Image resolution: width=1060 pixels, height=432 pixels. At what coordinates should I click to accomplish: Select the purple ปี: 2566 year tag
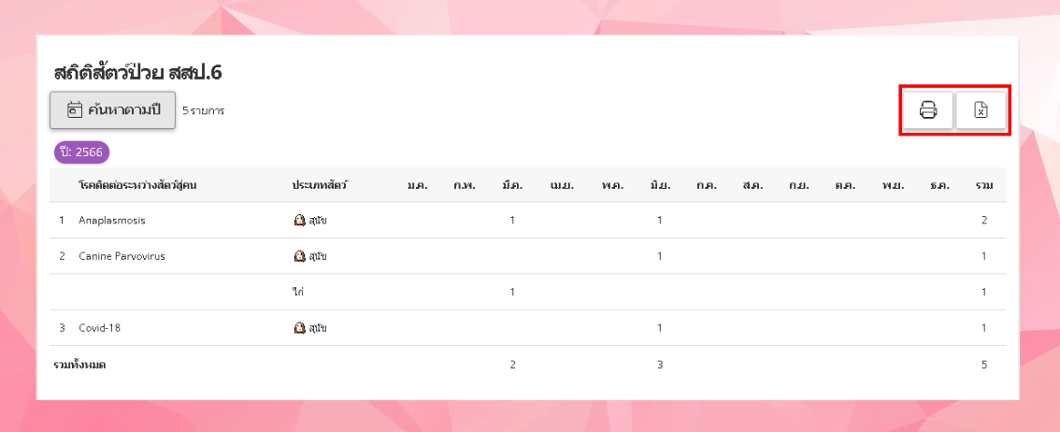click(82, 151)
